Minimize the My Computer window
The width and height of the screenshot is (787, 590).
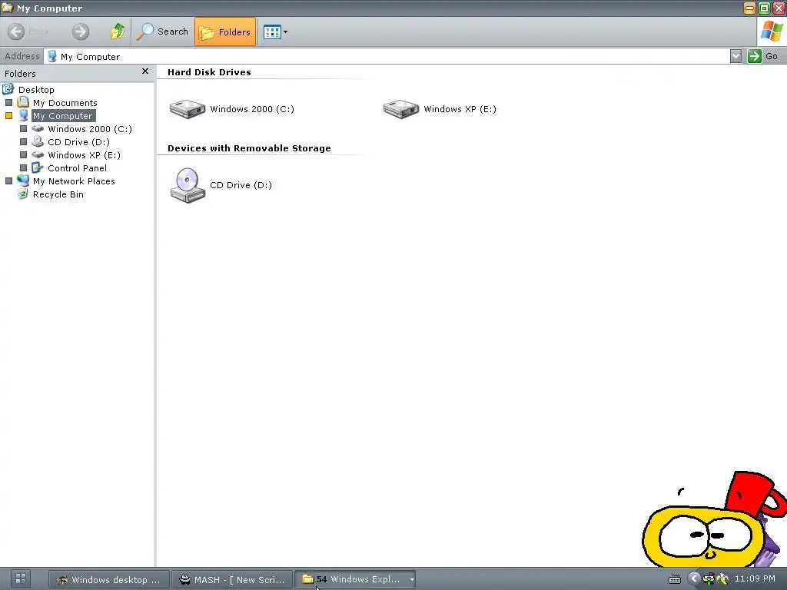click(749, 8)
